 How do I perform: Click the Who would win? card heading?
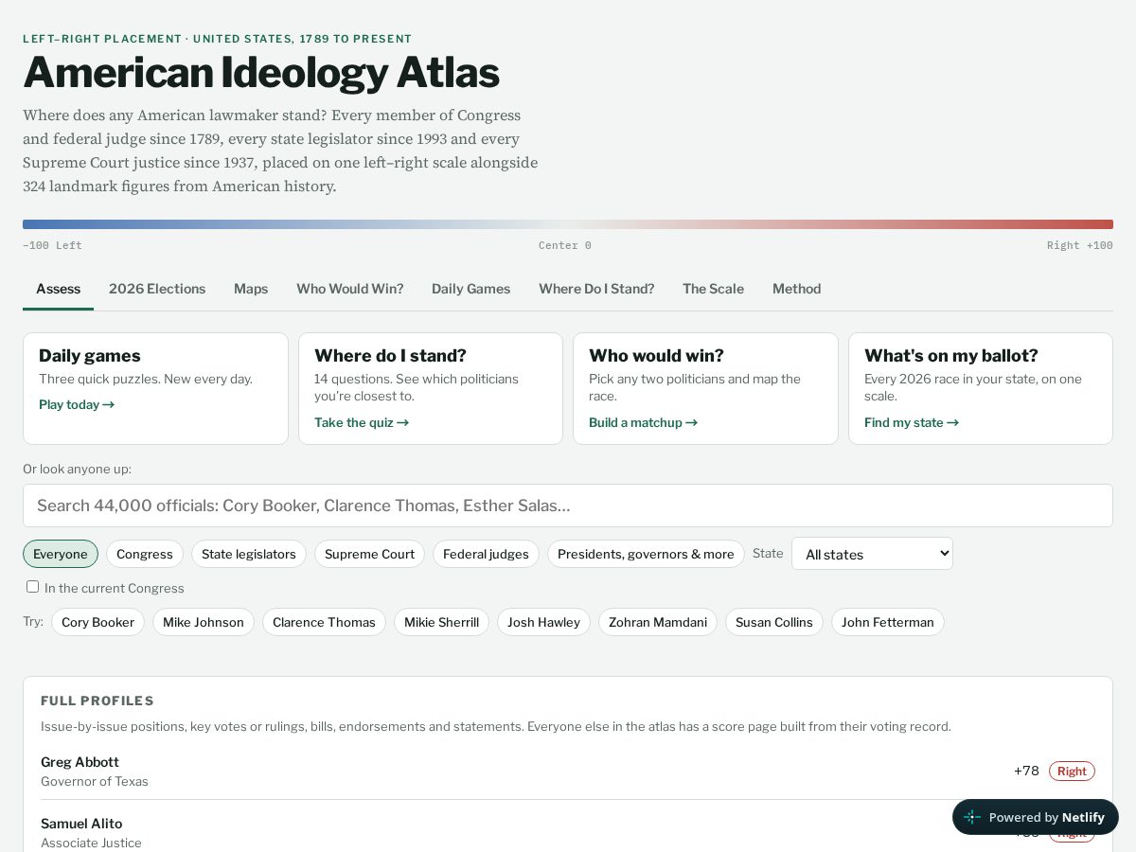pyautogui.click(x=656, y=356)
